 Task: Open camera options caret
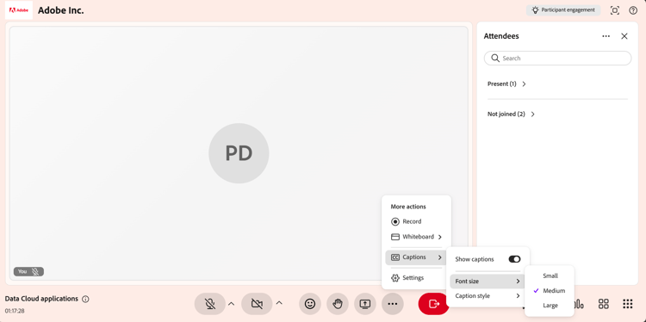(279, 303)
